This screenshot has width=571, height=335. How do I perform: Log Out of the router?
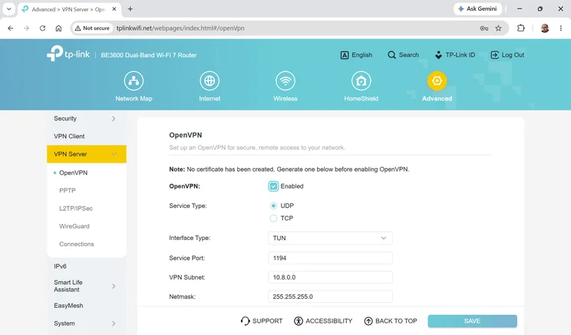(507, 55)
